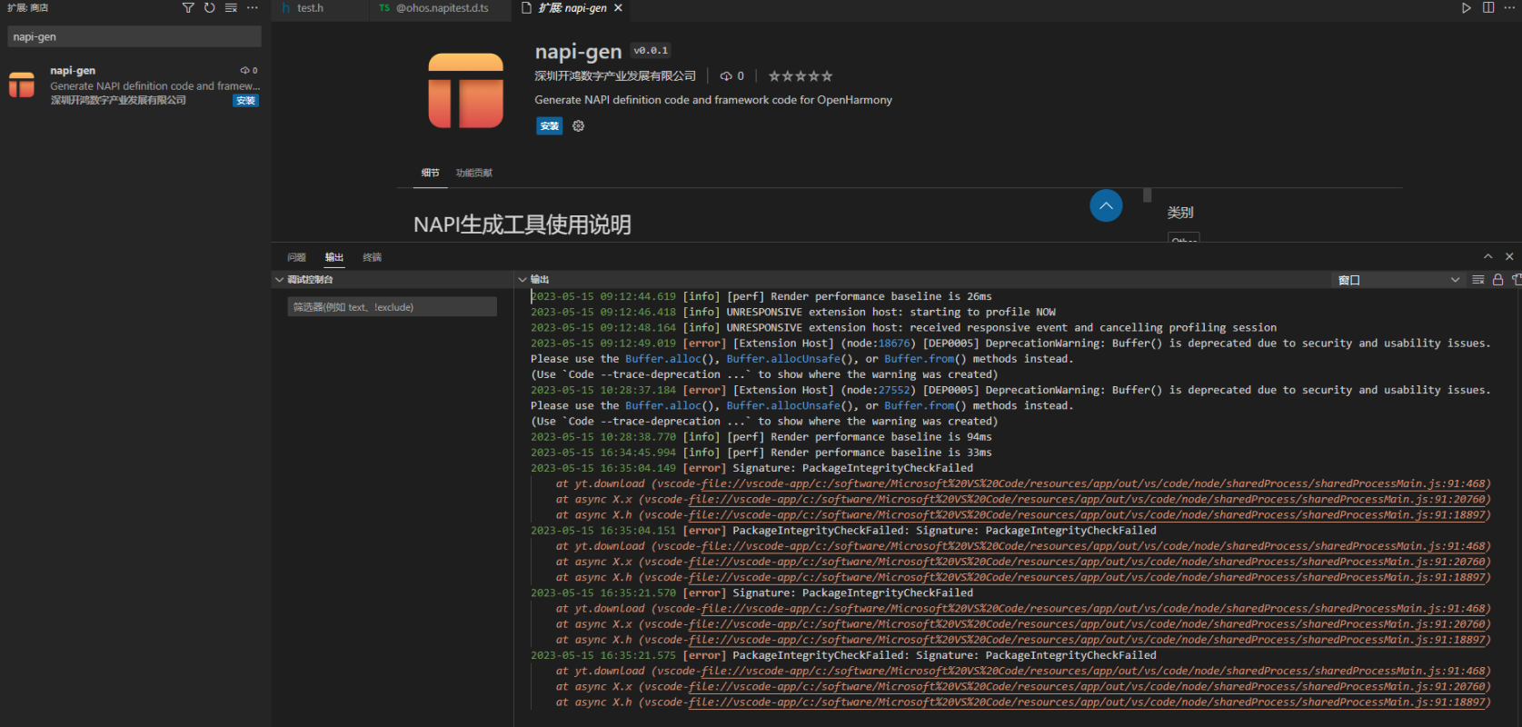Click the blue 安装 button in extension details
This screenshot has width=1522, height=727.
549,126
